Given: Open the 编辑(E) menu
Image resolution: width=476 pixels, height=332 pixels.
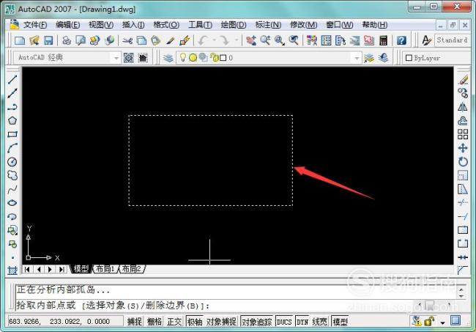Looking at the screenshot, I should (68, 25).
